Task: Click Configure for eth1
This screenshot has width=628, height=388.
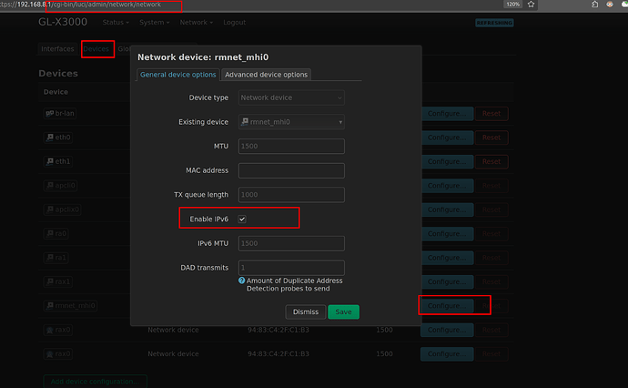Action: pyautogui.click(x=447, y=161)
